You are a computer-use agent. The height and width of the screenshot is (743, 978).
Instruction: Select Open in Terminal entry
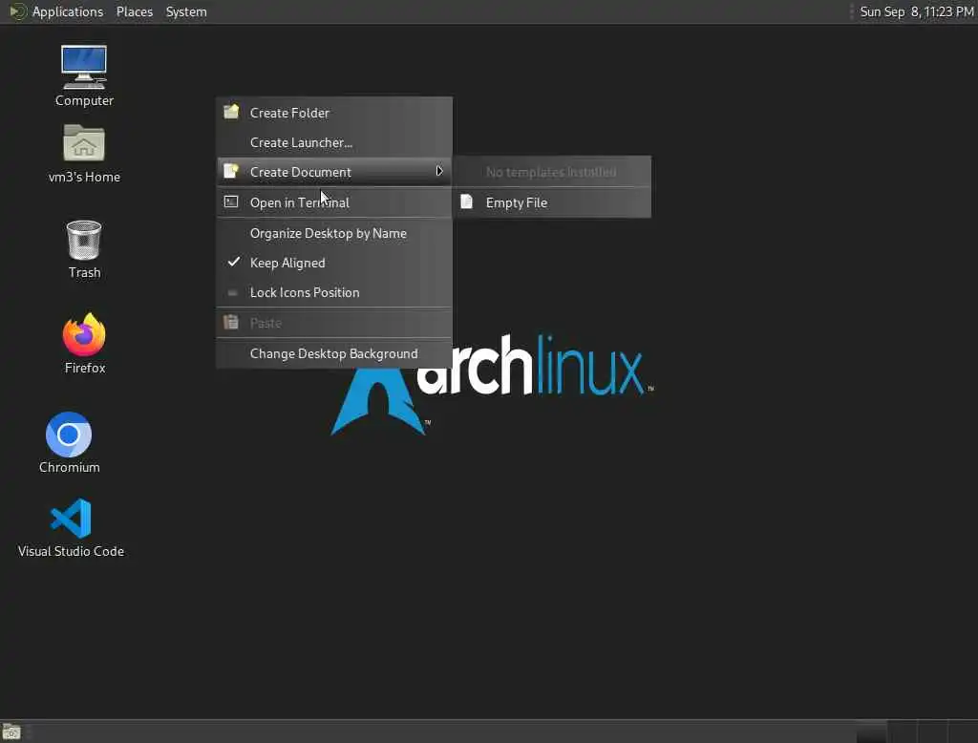pos(333,202)
